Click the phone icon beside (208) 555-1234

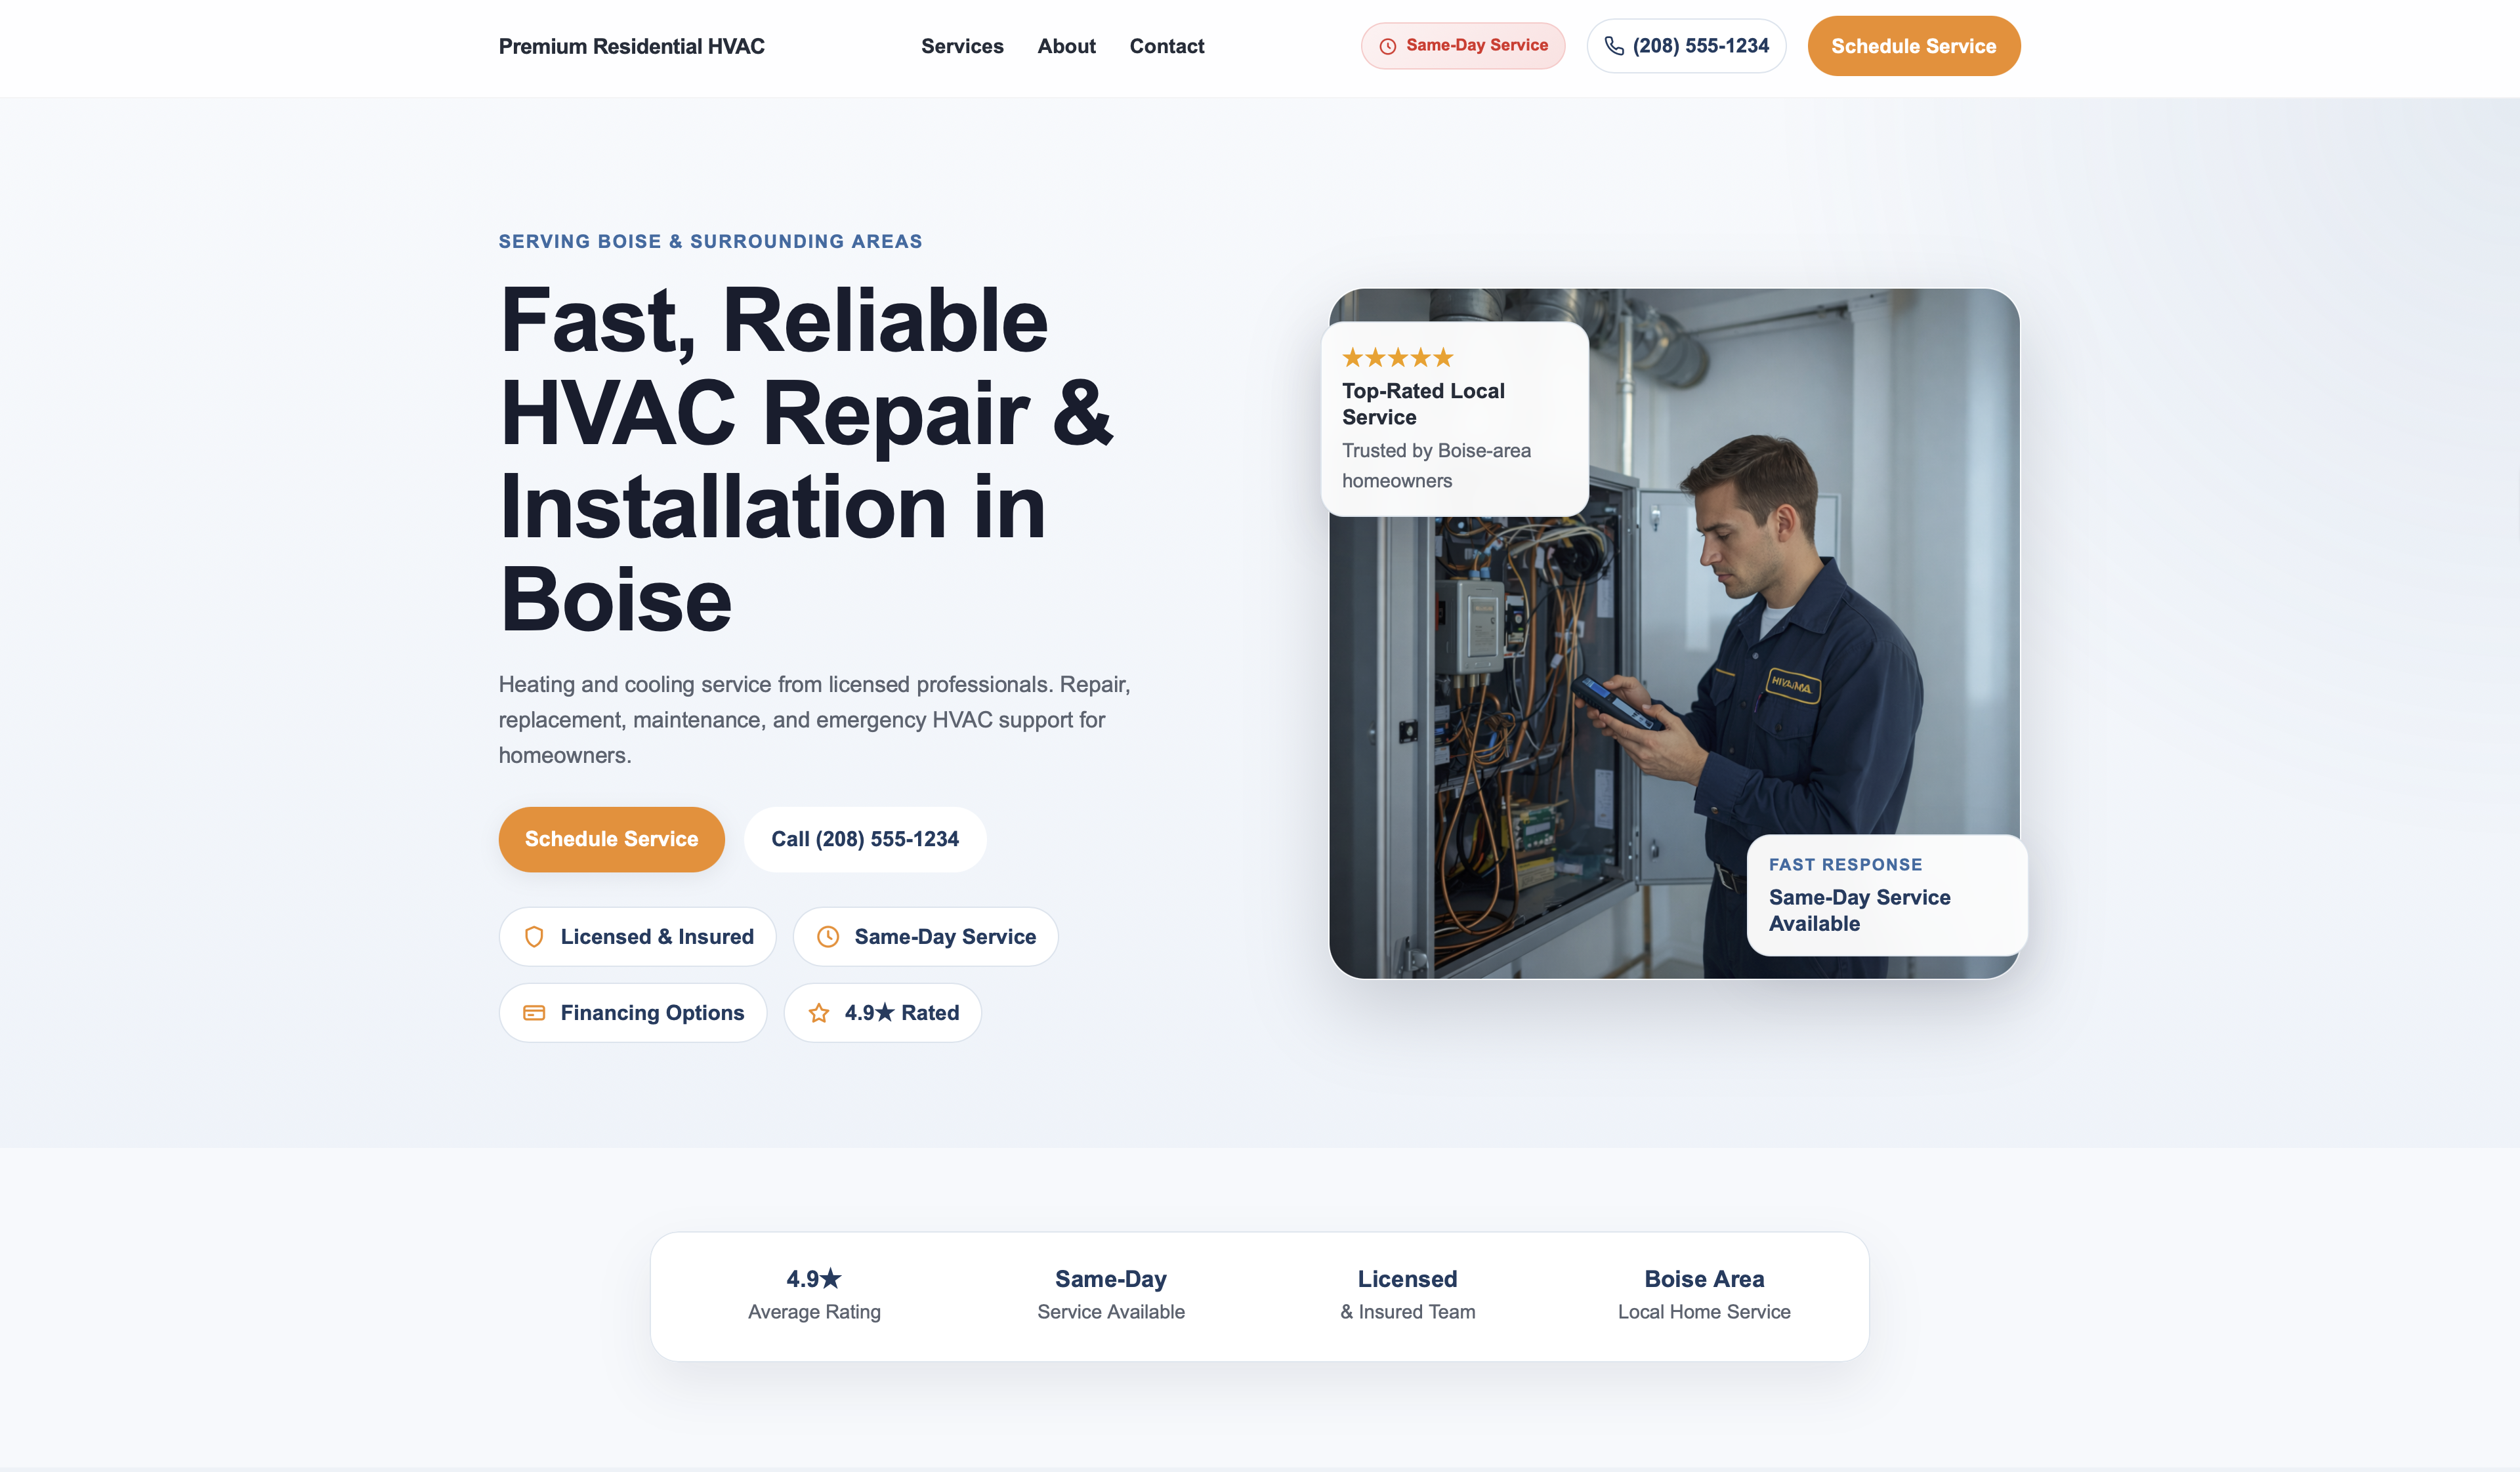pyautogui.click(x=1615, y=45)
